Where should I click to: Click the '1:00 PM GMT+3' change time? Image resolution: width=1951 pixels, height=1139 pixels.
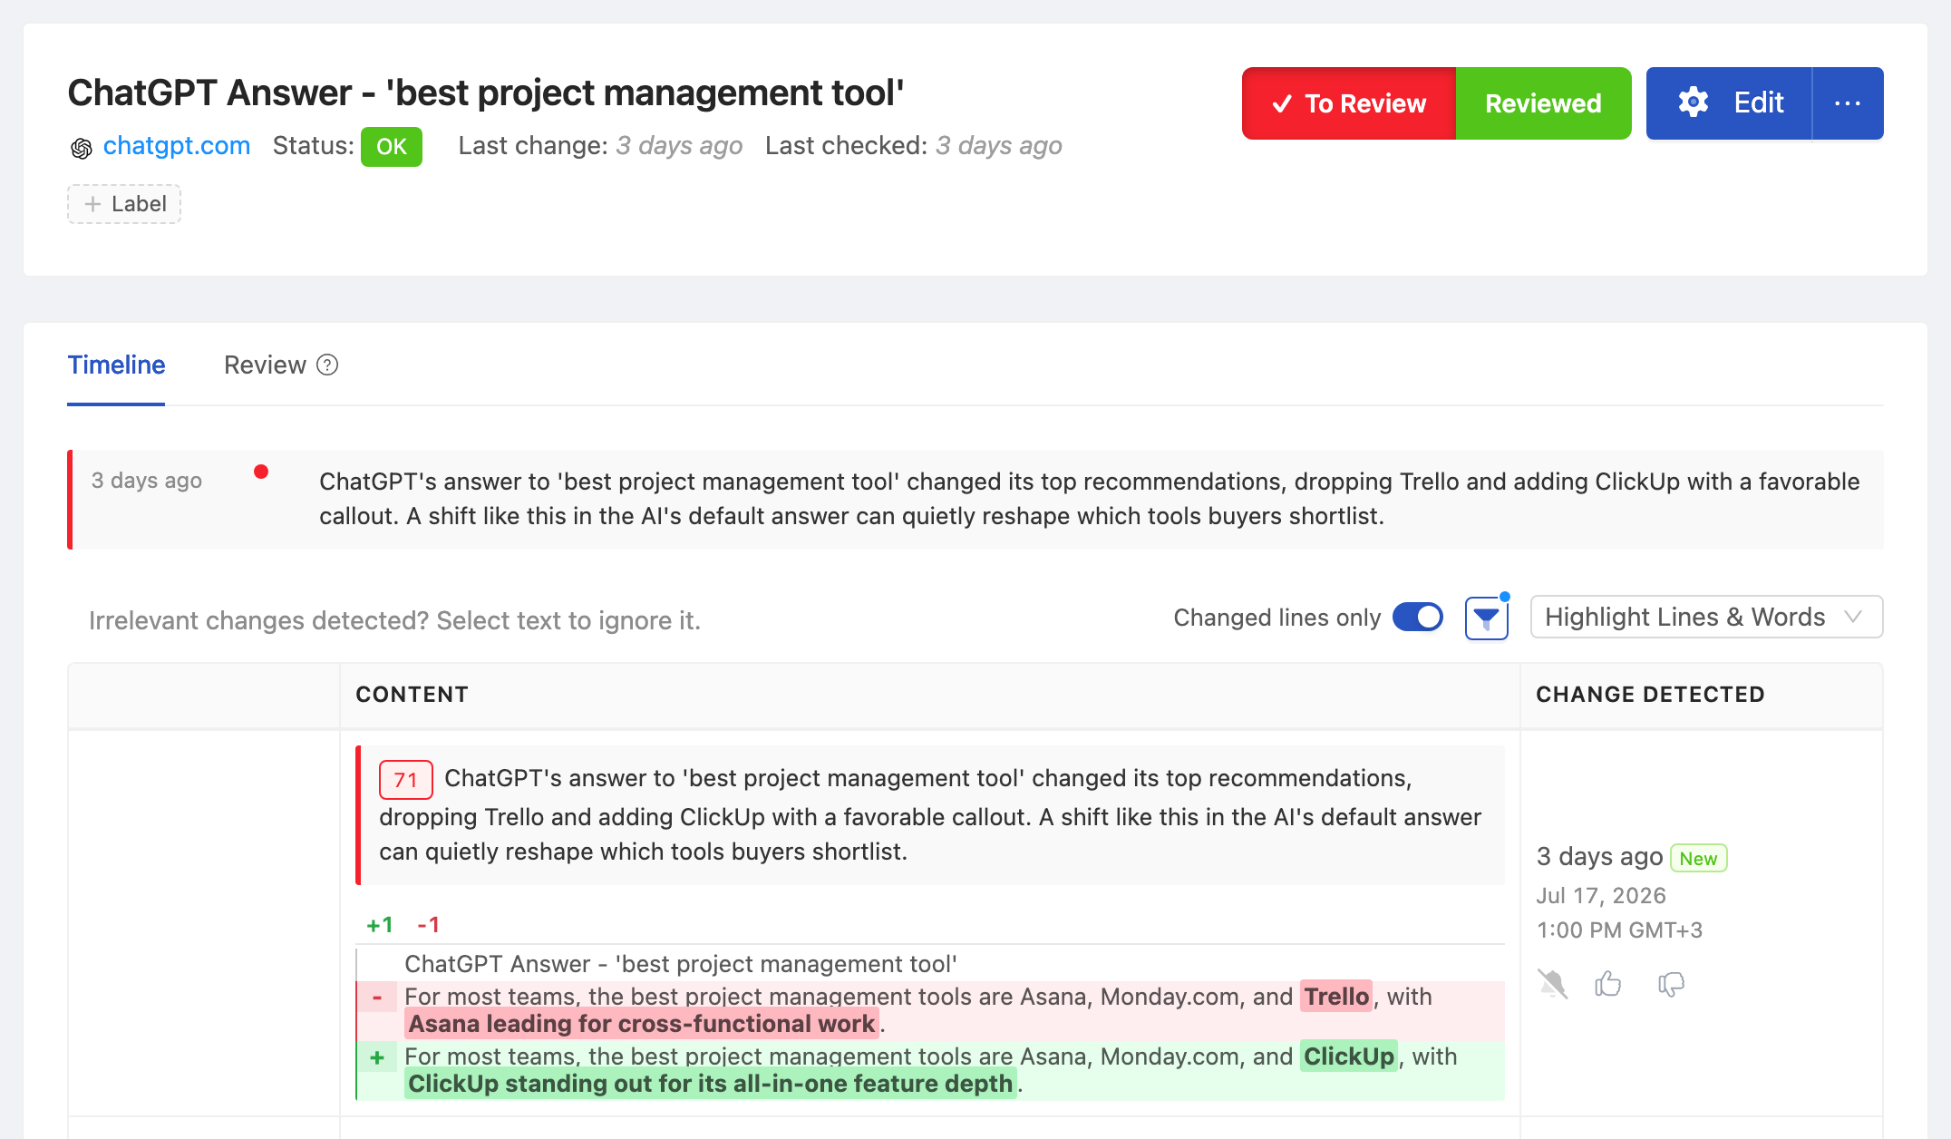click(1619, 930)
